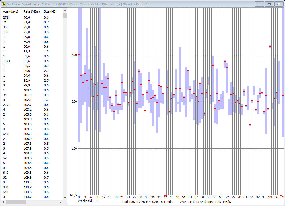Viewport: 285px width, 206px height.
Task: Click rate value 110,0
Action: click(28, 182)
